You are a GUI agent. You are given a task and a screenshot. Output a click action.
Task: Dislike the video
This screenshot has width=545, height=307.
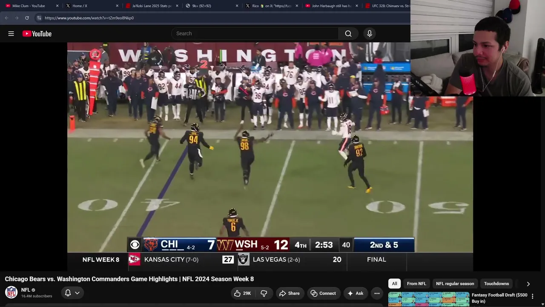[264, 293]
